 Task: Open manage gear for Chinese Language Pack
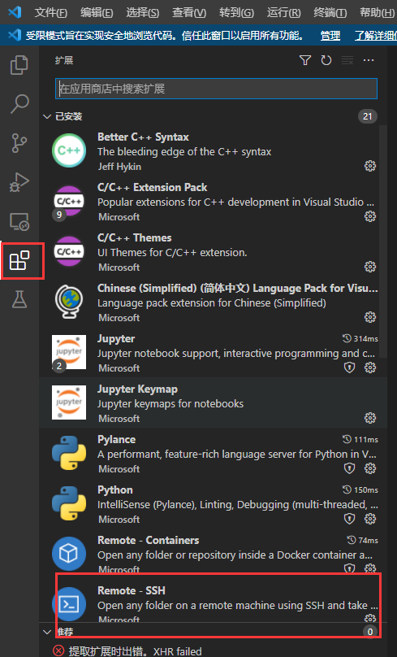pos(370,317)
